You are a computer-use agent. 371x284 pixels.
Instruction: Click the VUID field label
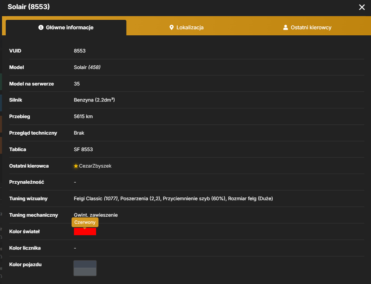click(x=15, y=51)
